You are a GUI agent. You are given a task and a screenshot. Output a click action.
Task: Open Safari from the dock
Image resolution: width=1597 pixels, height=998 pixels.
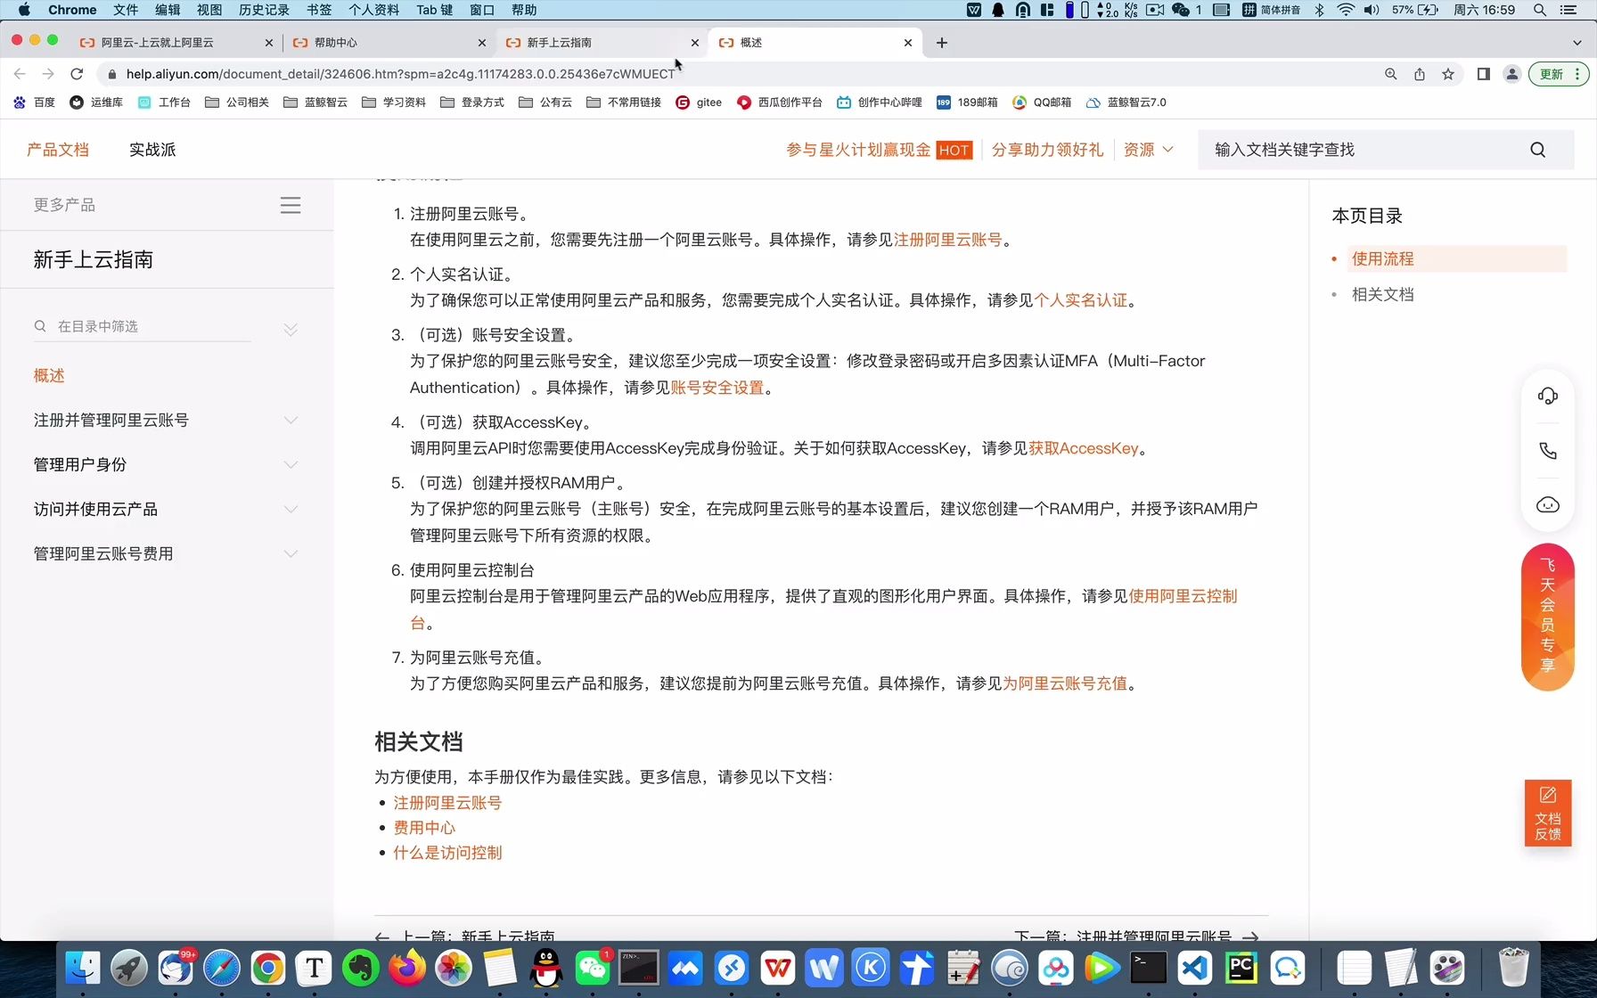[222, 968]
